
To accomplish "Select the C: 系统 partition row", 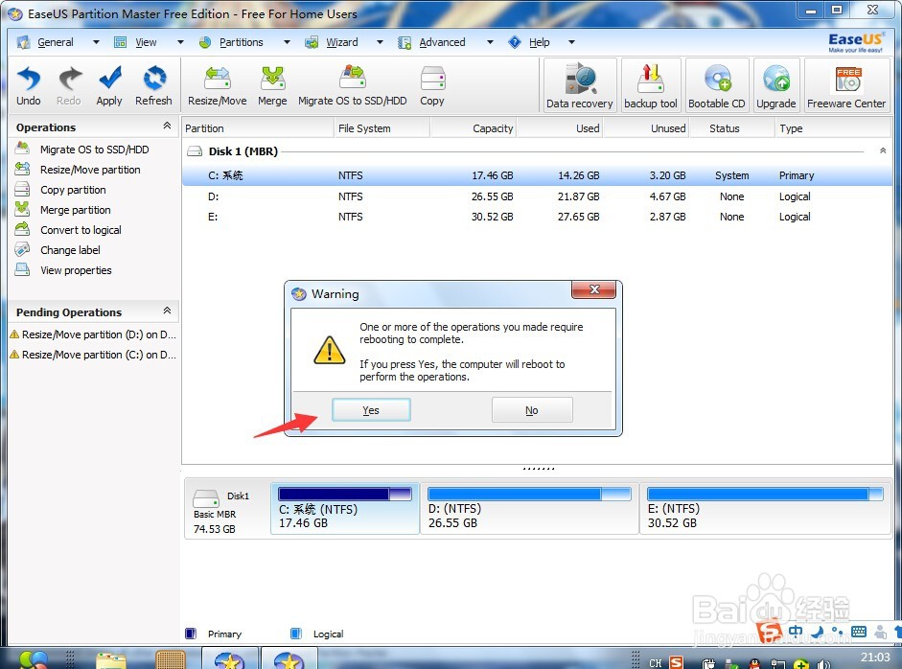I will click(x=537, y=175).
